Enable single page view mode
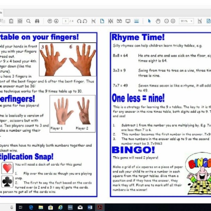This screenshot has height=211, width=211. [102, 21]
